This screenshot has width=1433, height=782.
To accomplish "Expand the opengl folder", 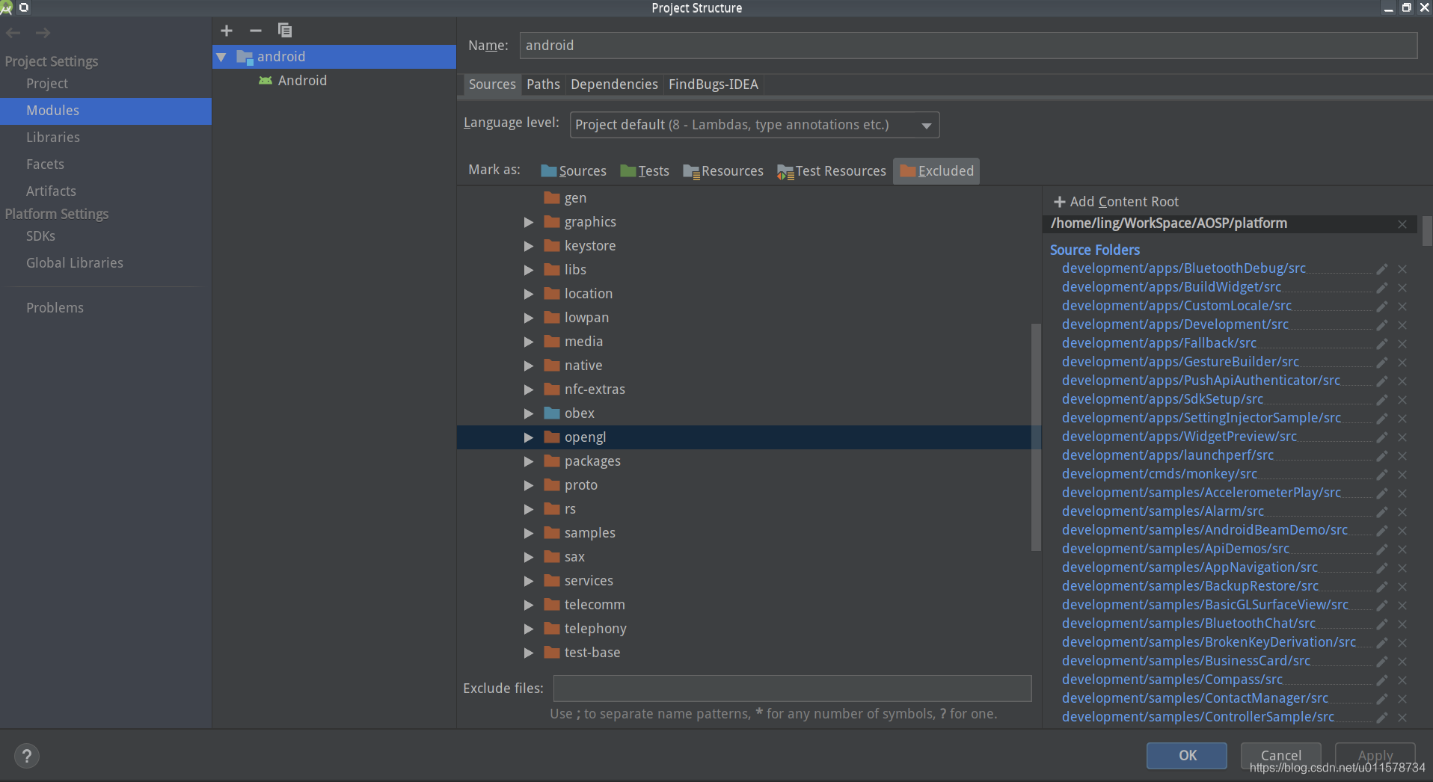I will [529, 437].
